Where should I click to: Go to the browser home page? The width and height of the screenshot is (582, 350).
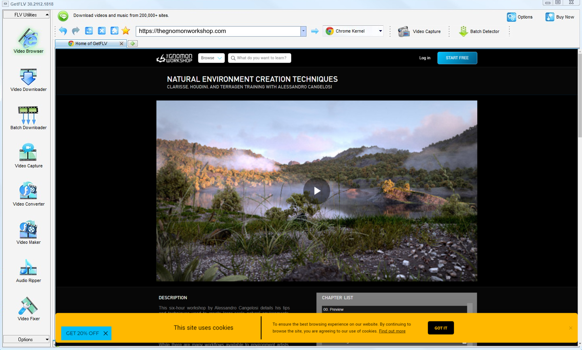click(x=114, y=31)
